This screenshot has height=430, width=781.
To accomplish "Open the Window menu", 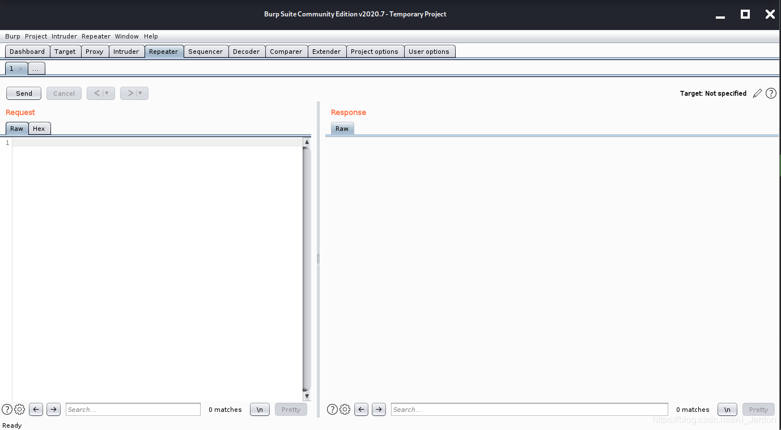I will click(126, 36).
